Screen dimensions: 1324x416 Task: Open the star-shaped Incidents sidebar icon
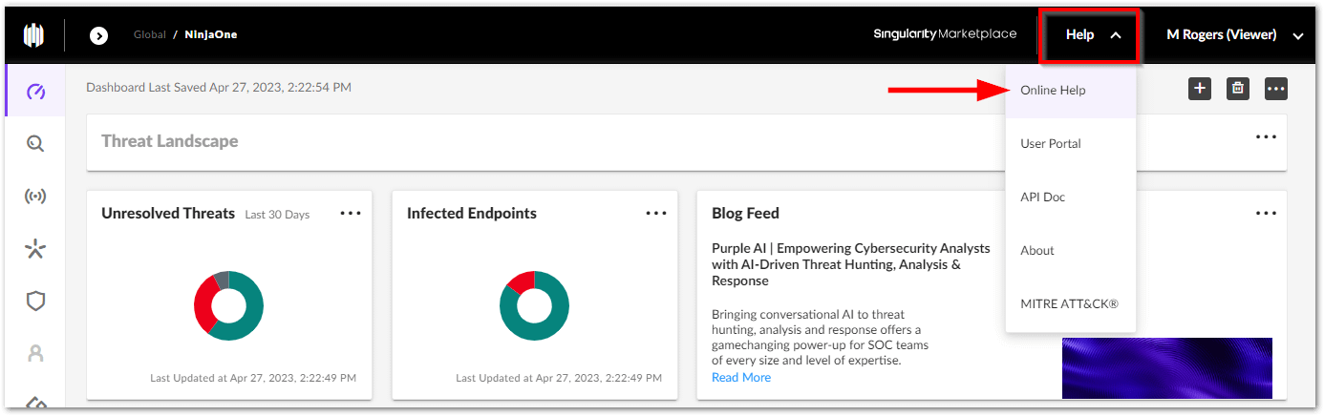(x=35, y=250)
